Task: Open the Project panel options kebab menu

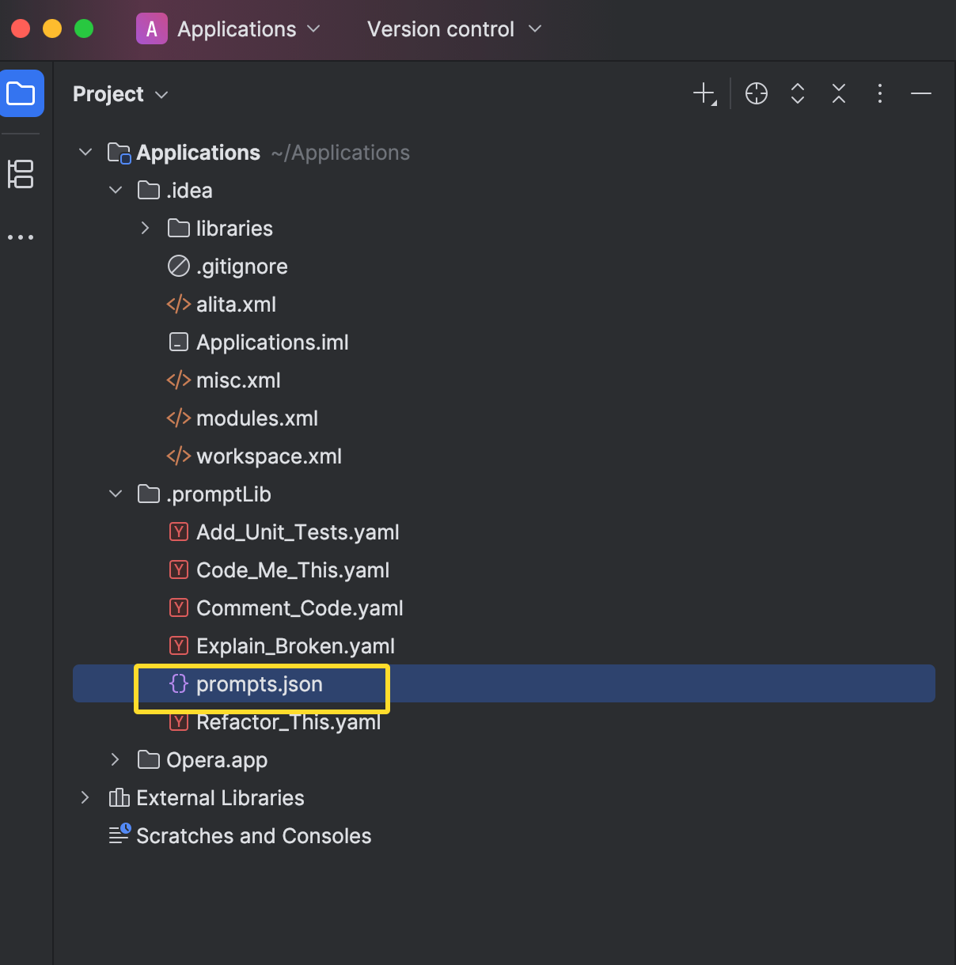Action: pos(880,93)
